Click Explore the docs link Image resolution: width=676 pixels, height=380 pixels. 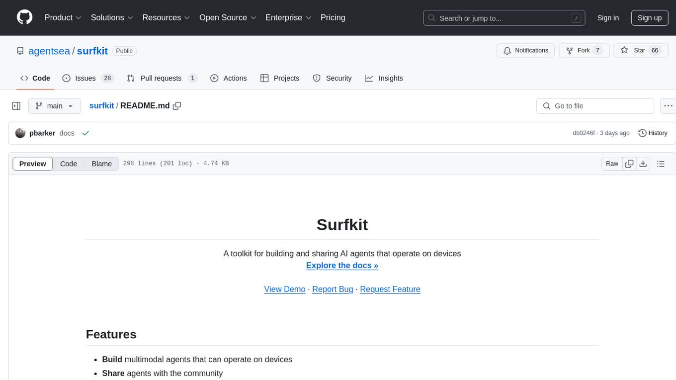342,265
